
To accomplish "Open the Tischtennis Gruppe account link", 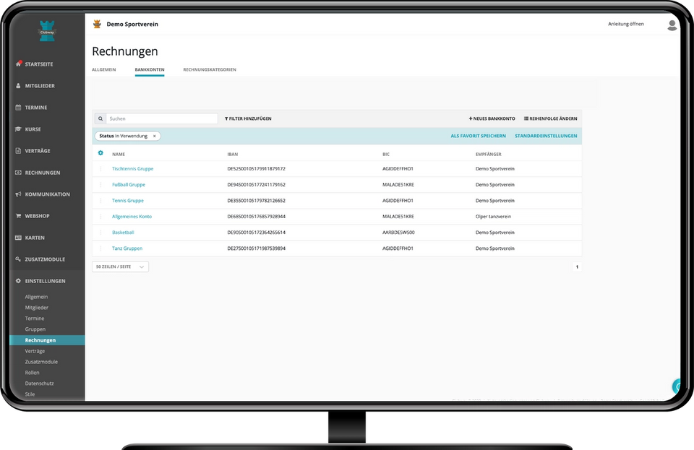I will click(133, 169).
